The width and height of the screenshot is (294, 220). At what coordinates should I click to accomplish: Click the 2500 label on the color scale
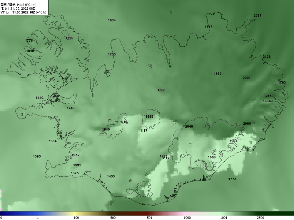tap(260, 218)
